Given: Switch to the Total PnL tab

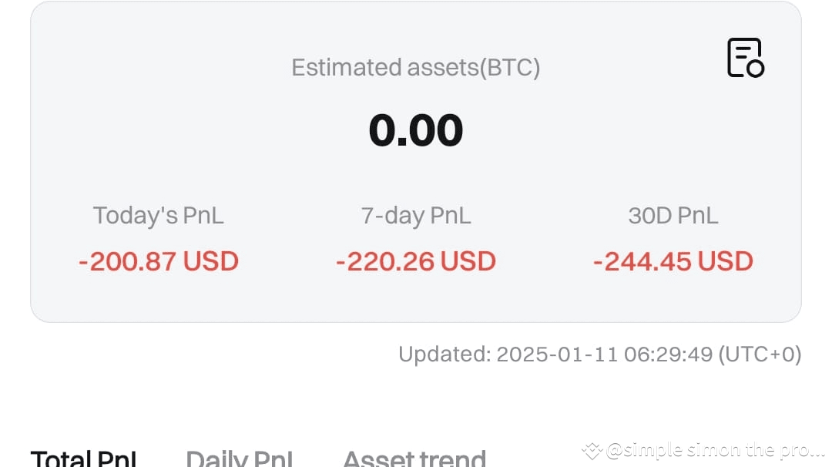Looking at the screenshot, I should [x=85, y=458].
